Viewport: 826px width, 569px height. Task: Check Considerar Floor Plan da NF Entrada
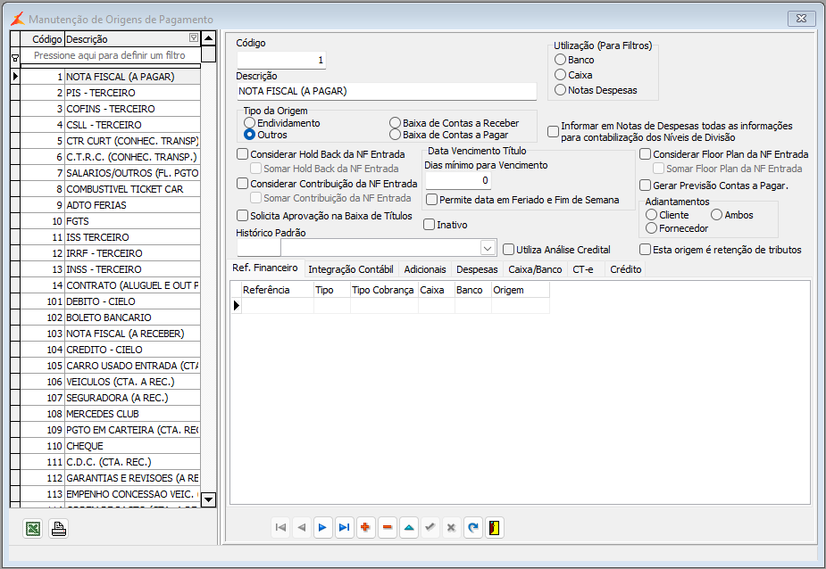pos(645,154)
